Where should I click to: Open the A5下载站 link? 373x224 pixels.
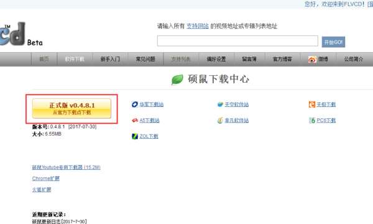149,120
